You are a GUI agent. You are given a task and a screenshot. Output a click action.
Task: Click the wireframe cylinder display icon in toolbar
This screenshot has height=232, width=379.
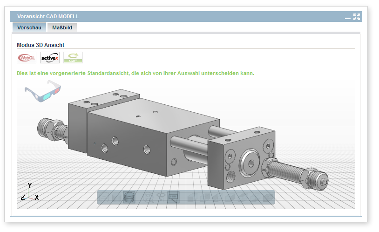click(x=104, y=198)
